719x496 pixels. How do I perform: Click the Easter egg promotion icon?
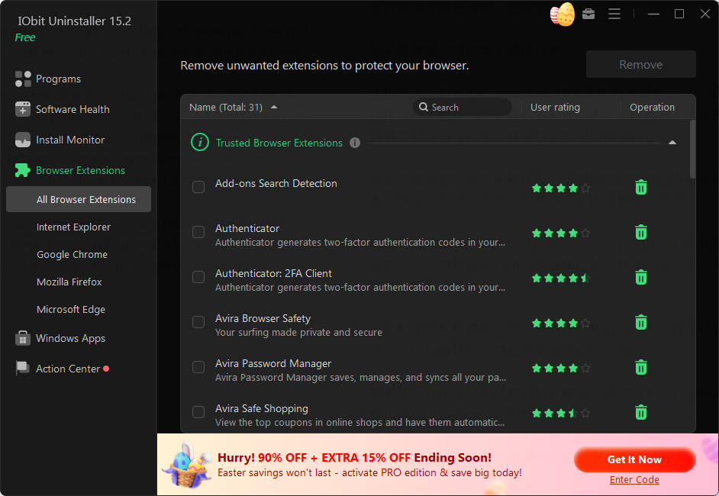point(563,14)
